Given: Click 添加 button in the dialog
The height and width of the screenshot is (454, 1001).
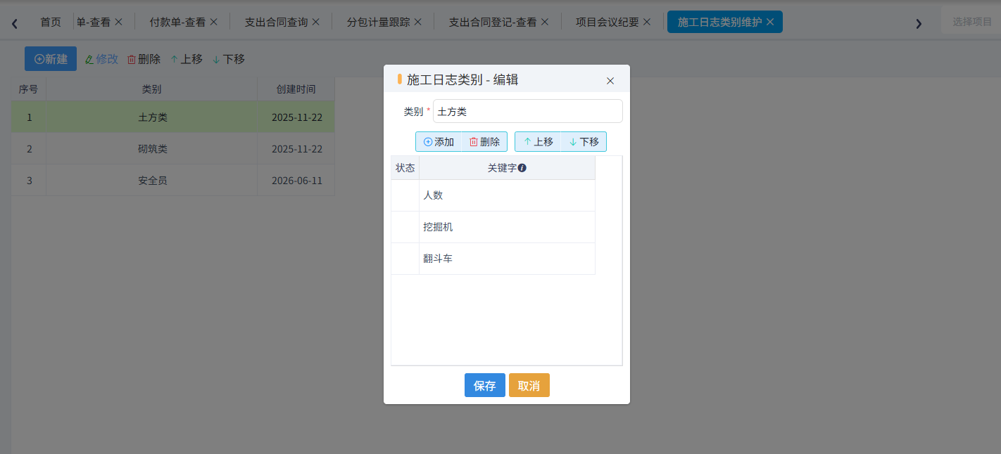Looking at the screenshot, I should [439, 142].
